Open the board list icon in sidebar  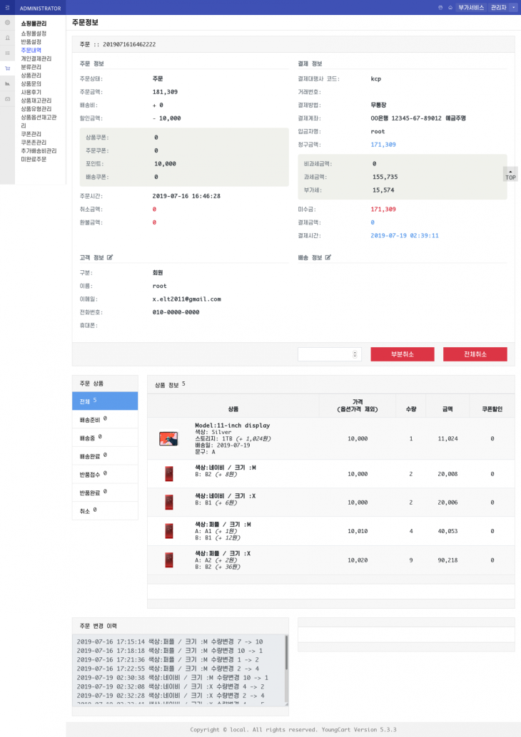click(8, 53)
